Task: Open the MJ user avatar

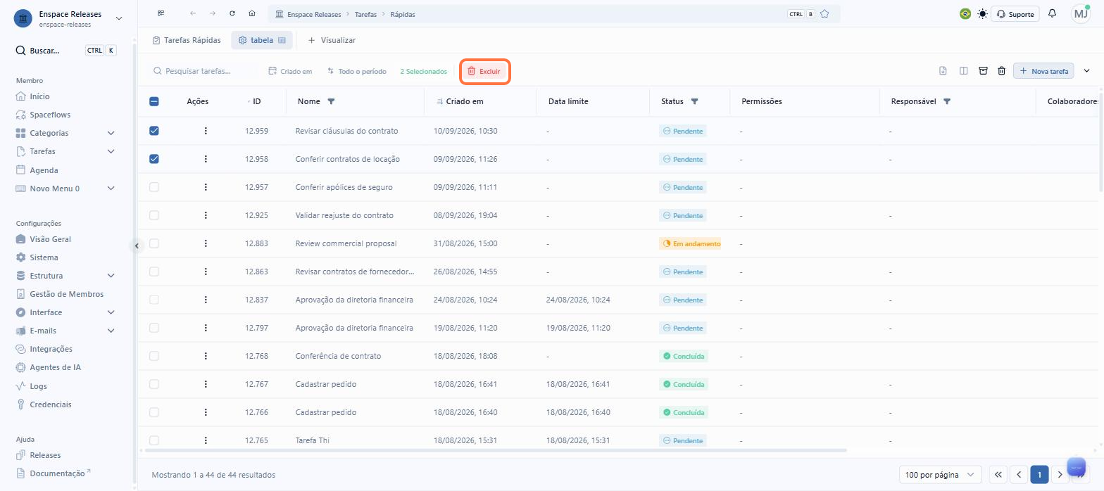Action: [x=1081, y=14]
